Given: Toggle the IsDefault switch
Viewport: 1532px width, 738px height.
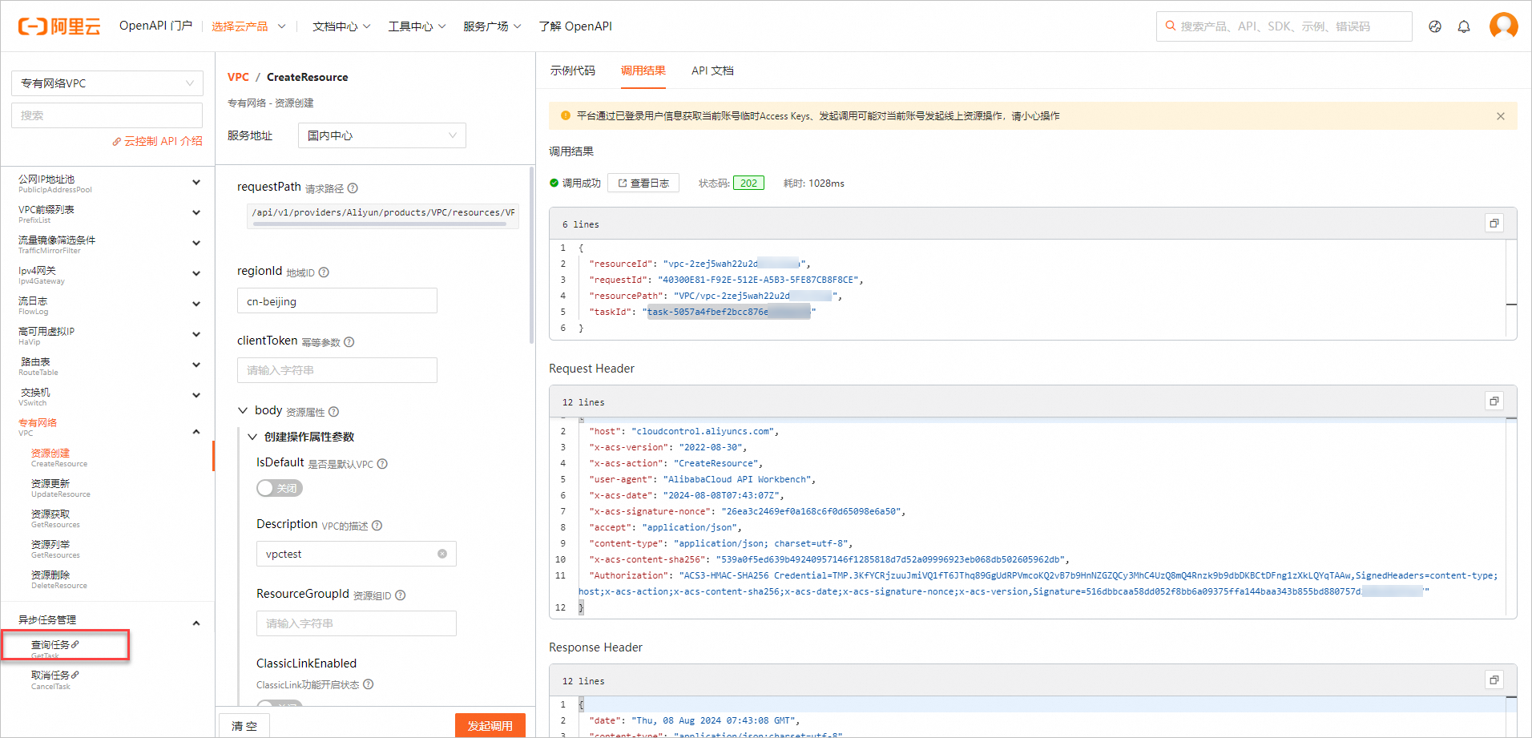Looking at the screenshot, I should coord(279,488).
